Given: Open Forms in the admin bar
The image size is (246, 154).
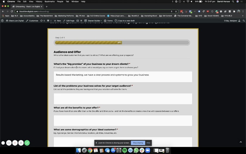Looking at the screenshot, I should pos(108,21).
